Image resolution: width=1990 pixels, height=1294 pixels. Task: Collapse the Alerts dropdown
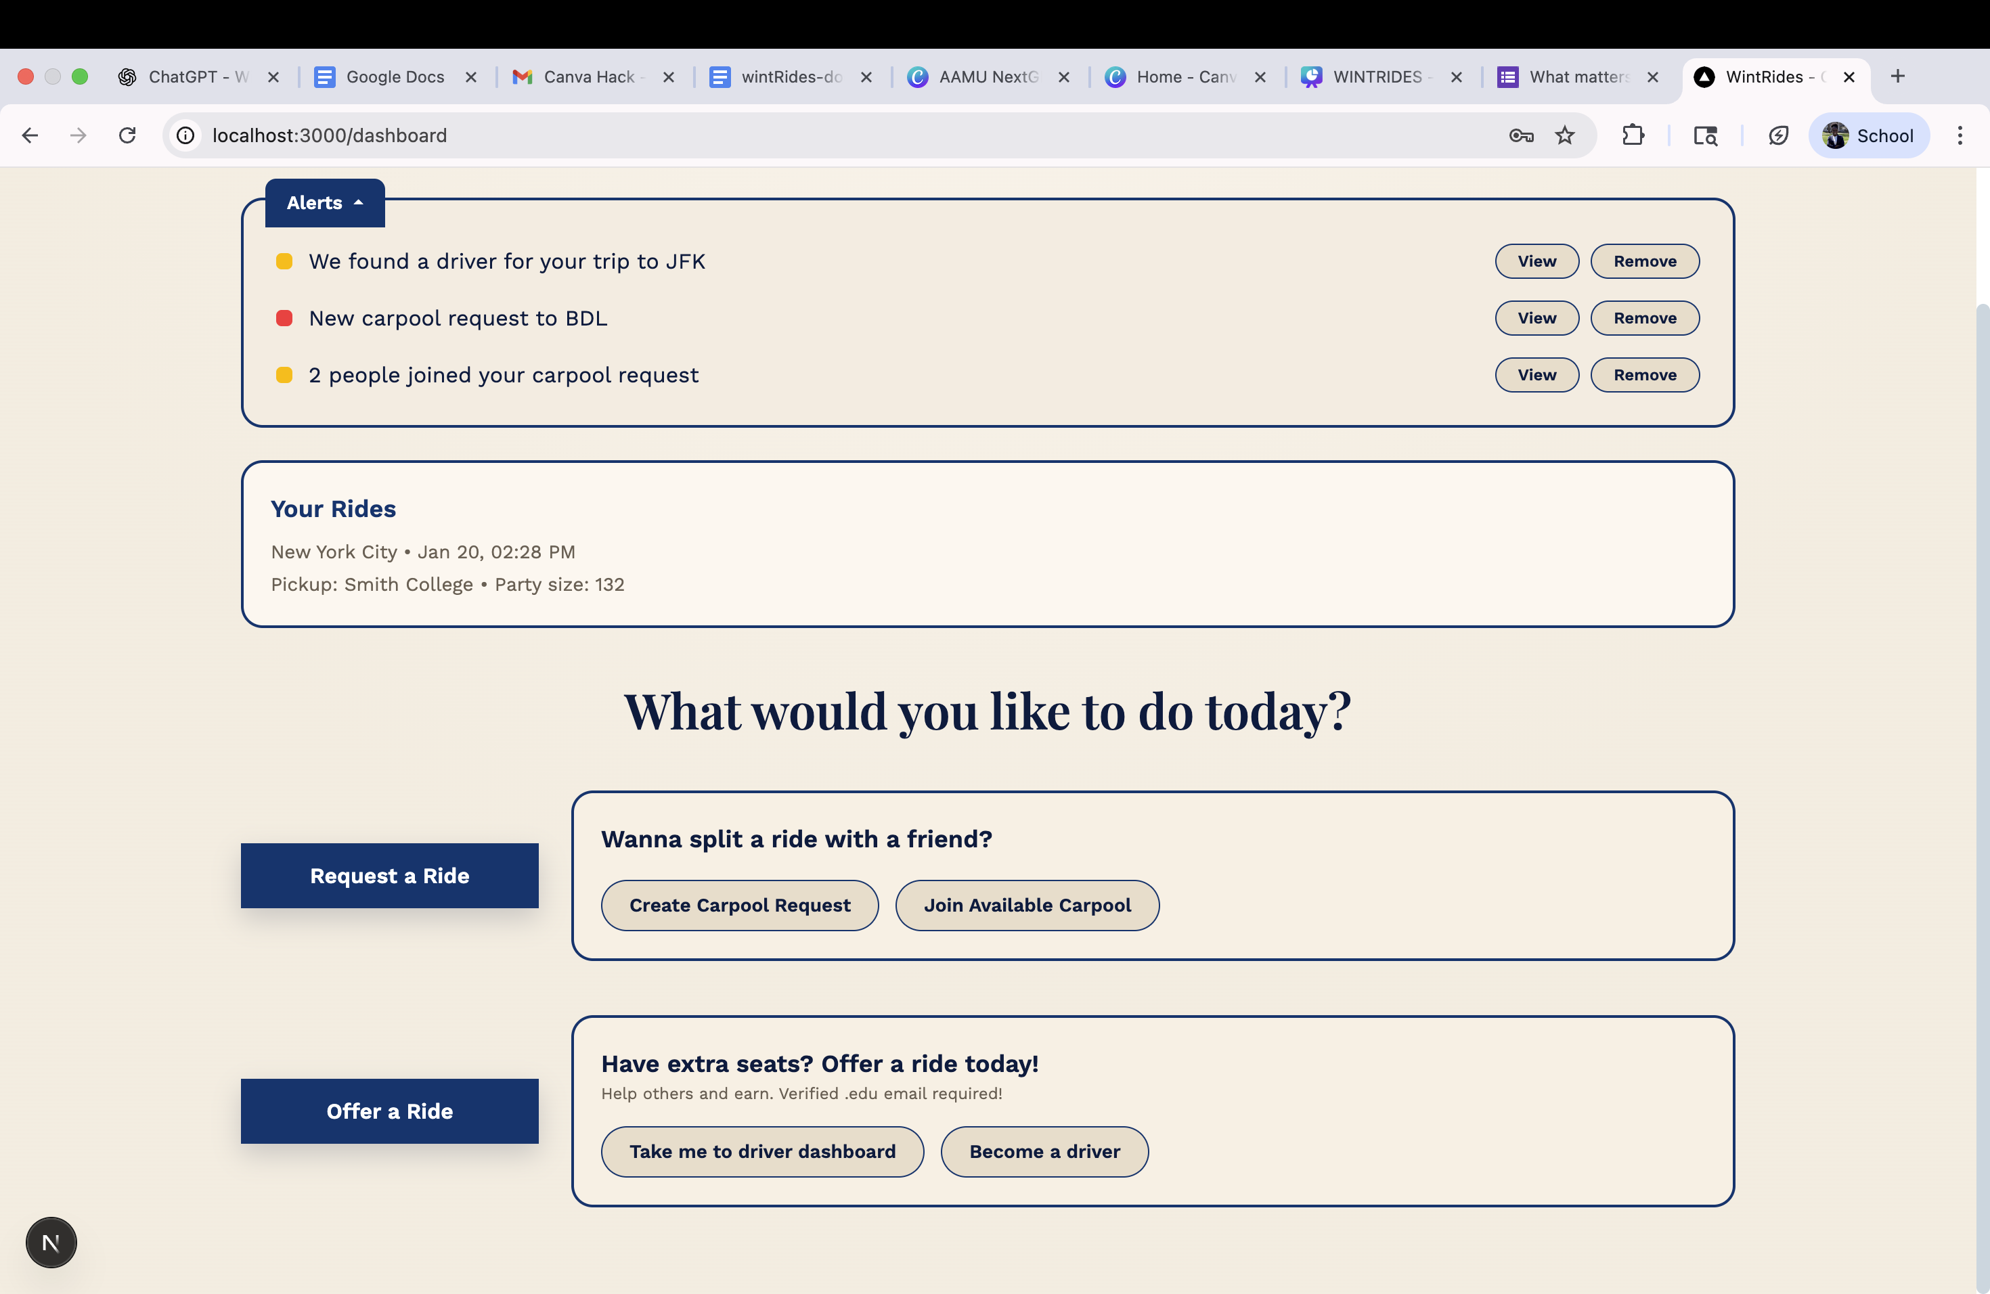click(324, 203)
